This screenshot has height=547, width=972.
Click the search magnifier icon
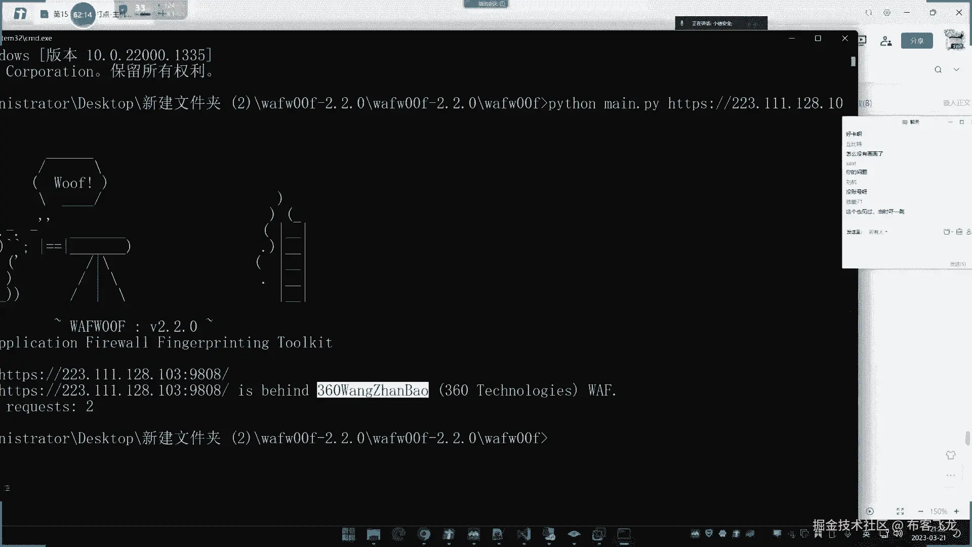tap(938, 69)
